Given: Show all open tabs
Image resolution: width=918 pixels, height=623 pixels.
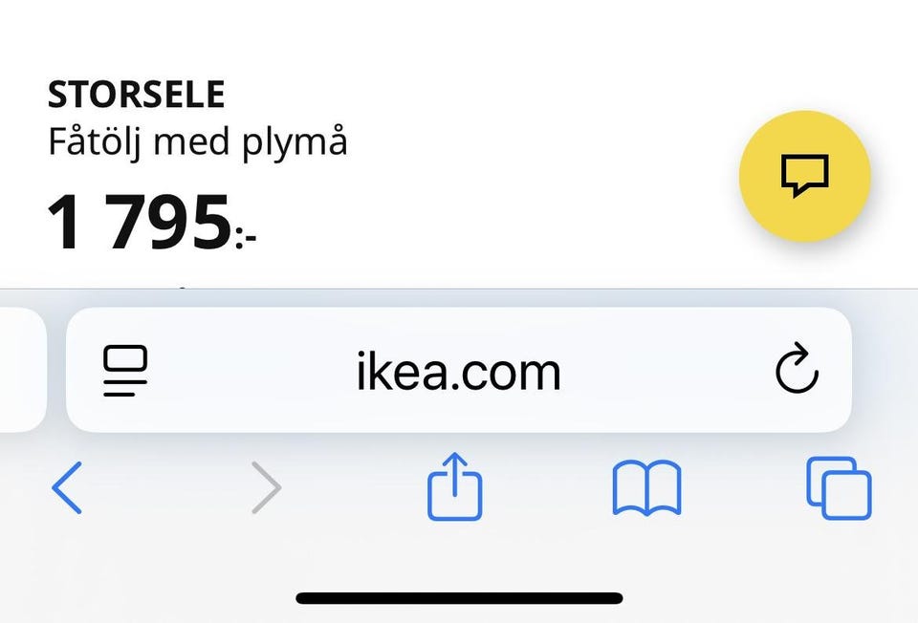Looking at the screenshot, I should [x=838, y=488].
